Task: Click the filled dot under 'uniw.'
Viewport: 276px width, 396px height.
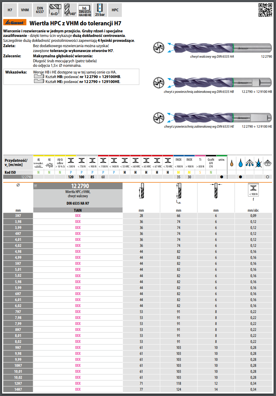Action: click(222, 177)
